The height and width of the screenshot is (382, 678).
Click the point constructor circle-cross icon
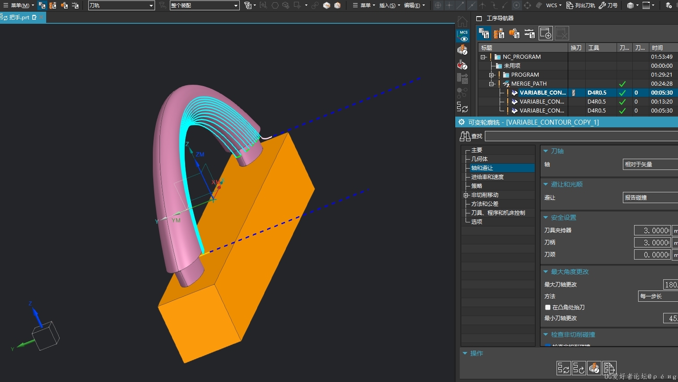tap(438, 5)
